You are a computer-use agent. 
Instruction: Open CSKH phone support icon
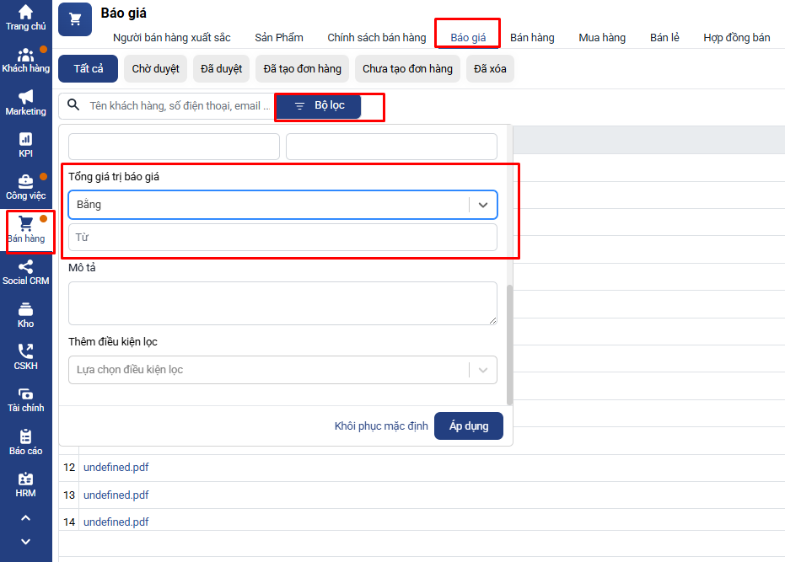point(25,352)
